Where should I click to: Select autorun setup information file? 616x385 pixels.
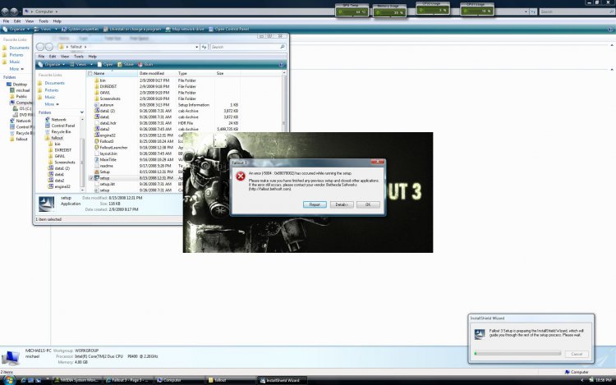(x=107, y=105)
